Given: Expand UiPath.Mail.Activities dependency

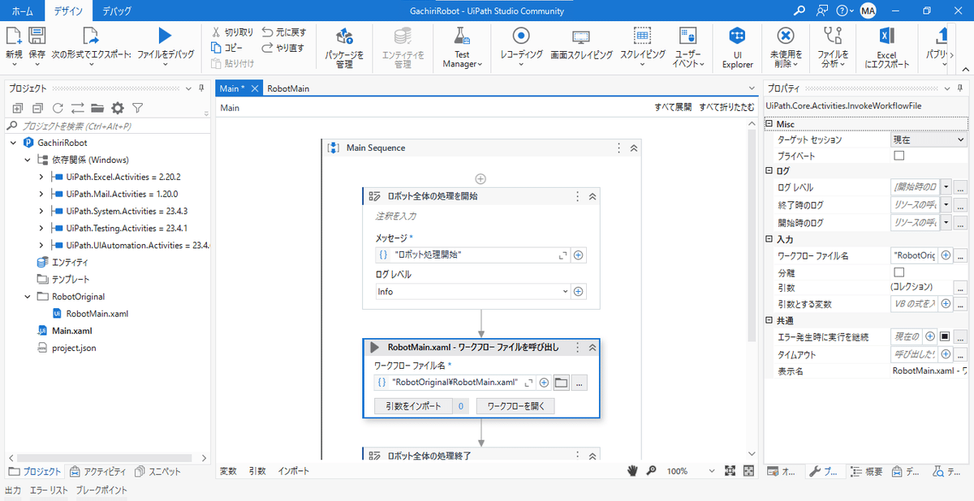Looking at the screenshot, I should point(41,194).
